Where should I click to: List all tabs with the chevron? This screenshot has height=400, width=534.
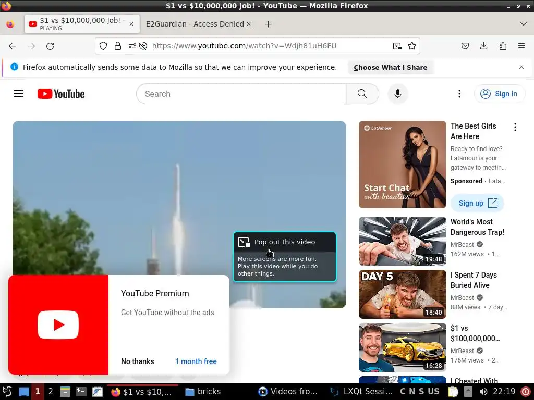point(524,24)
